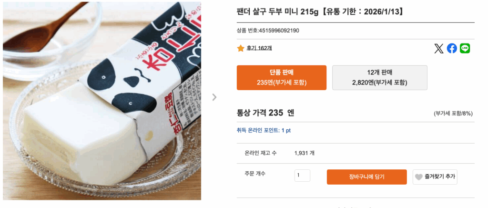
Task: Share product via Facebook icon
Action: click(452, 48)
